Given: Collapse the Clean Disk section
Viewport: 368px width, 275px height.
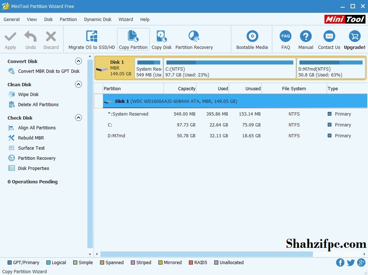Looking at the screenshot, I should coord(78,84).
